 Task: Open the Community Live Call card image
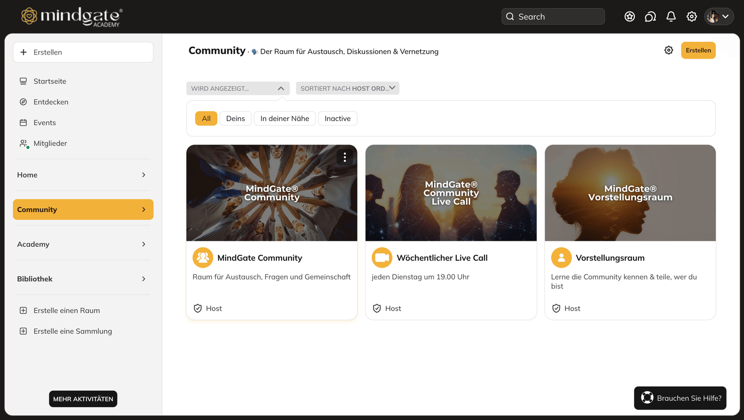click(451, 193)
